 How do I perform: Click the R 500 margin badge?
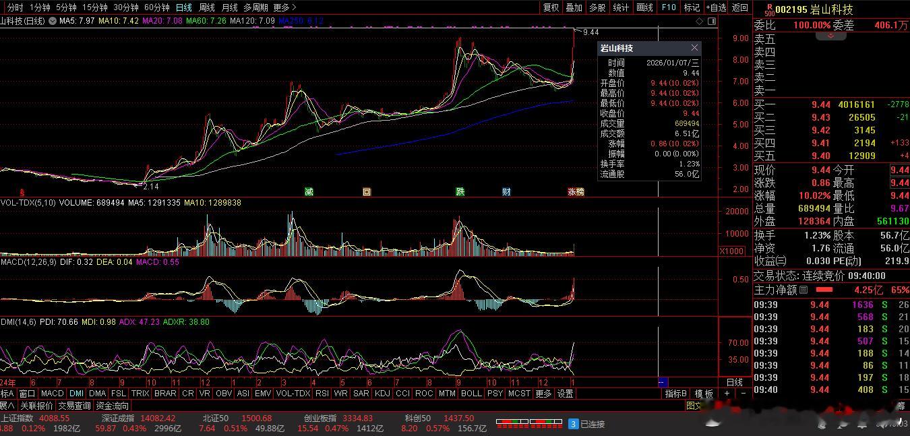tap(769, 9)
